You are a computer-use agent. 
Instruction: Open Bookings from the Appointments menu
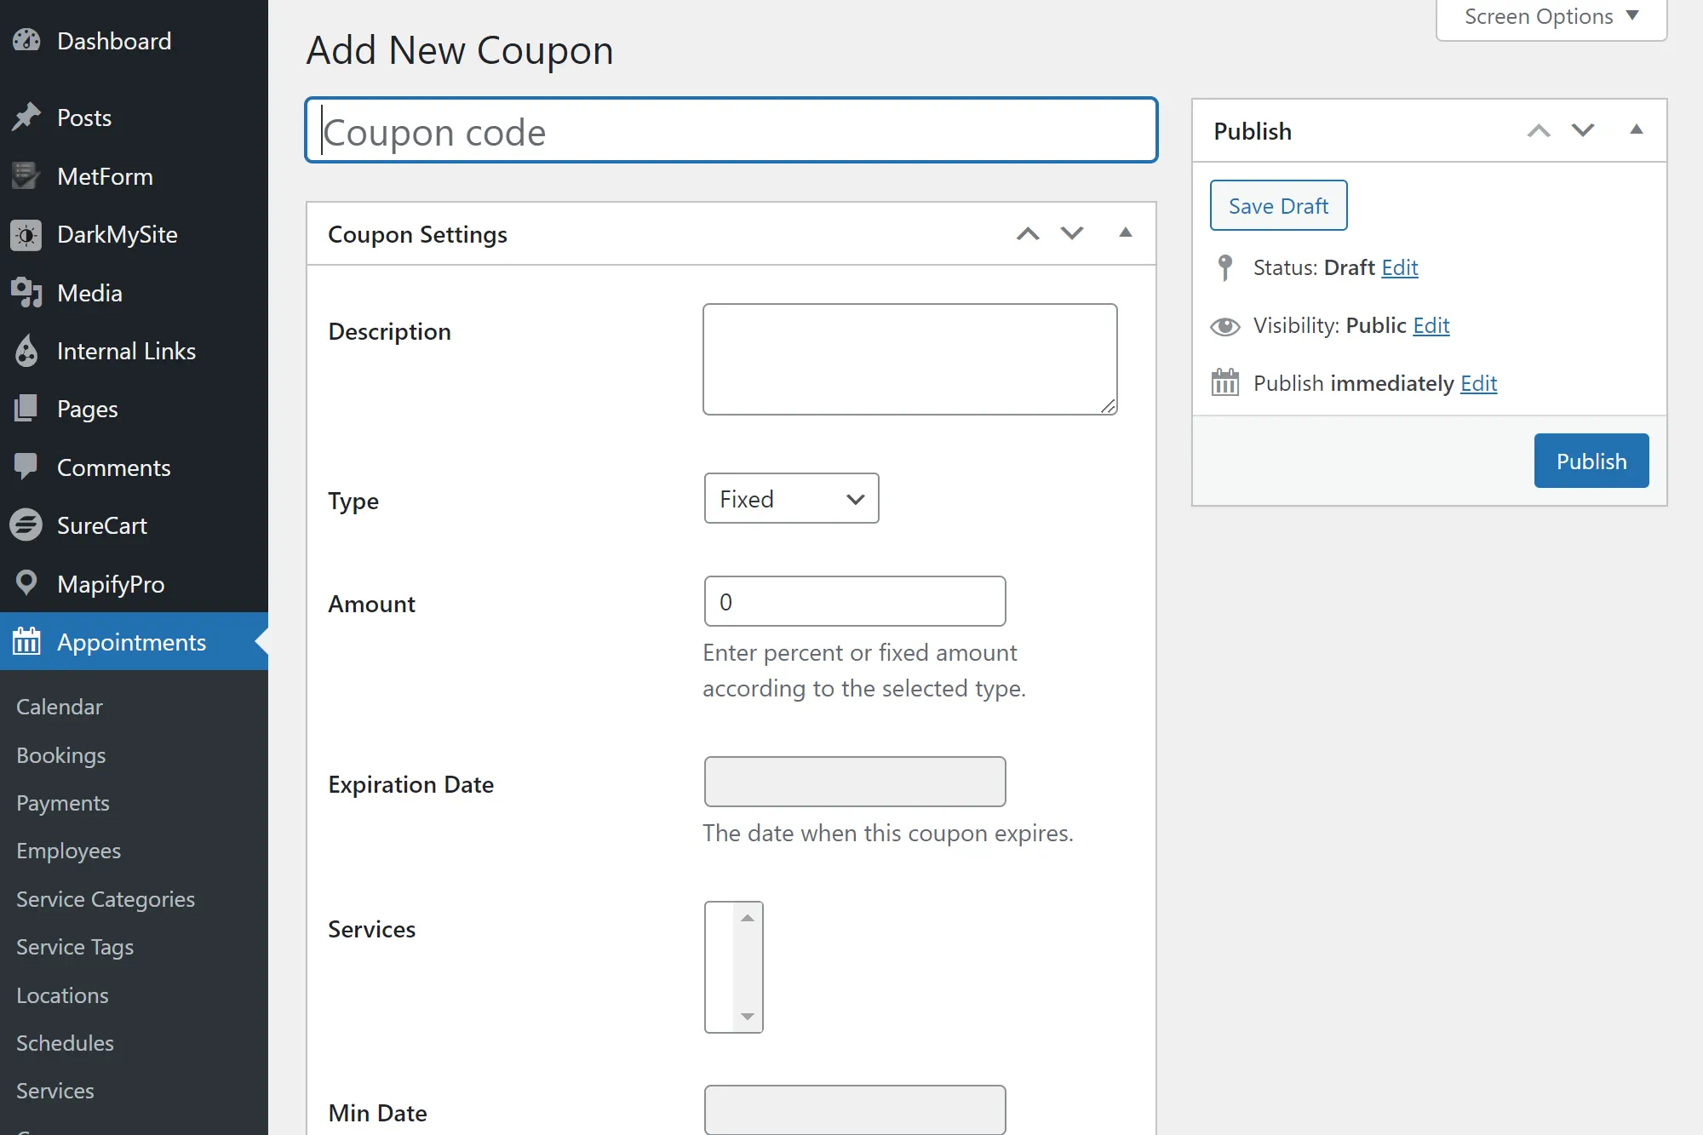click(60, 754)
